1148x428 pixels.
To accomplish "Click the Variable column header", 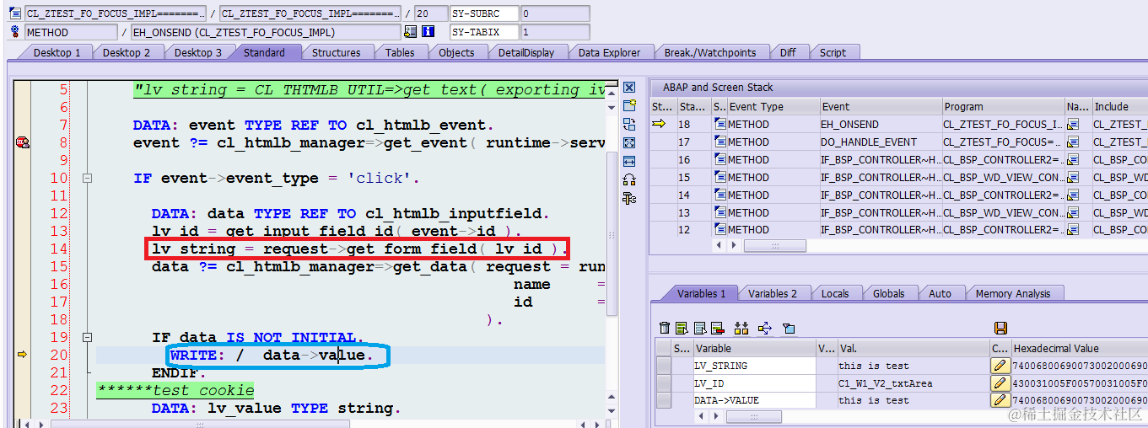I will tap(753, 348).
